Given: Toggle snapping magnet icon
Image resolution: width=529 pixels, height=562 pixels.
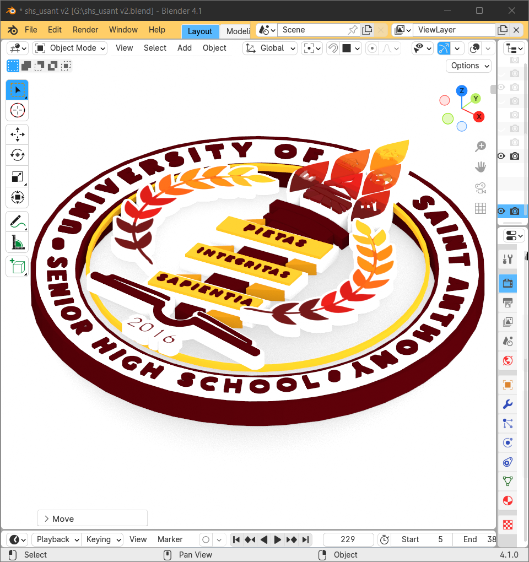Looking at the screenshot, I should point(333,48).
